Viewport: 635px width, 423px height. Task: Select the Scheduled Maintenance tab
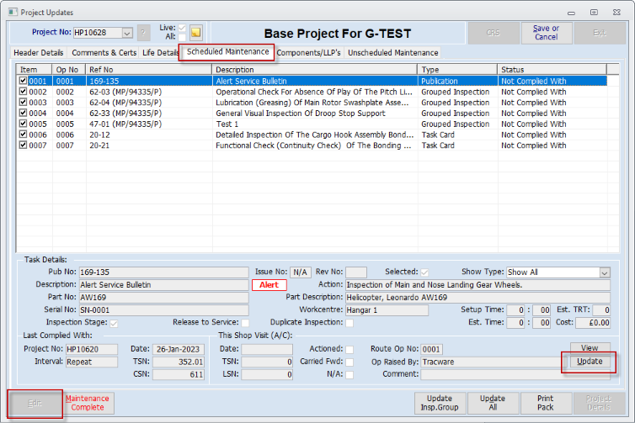click(x=227, y=52)
